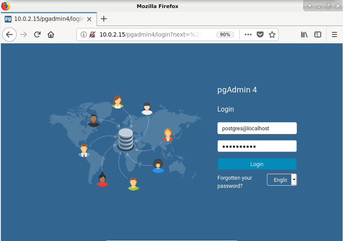Click the browser Back arrow button
This screenshot has height=241, width=343.
pos(9,34)
